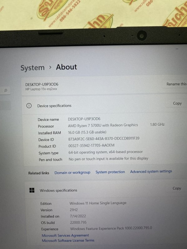Click the Processor label

pyautogui.click(x=46, y=126)
